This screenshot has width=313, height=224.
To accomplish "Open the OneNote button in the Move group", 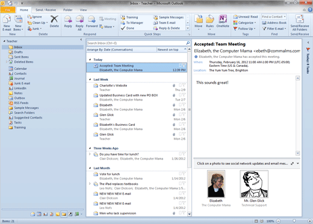I will (223, 21).
